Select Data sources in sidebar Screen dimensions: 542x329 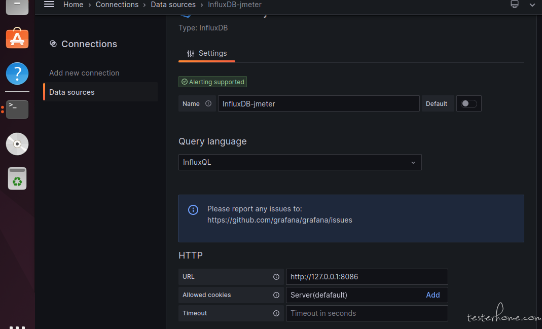coord(100,92)
